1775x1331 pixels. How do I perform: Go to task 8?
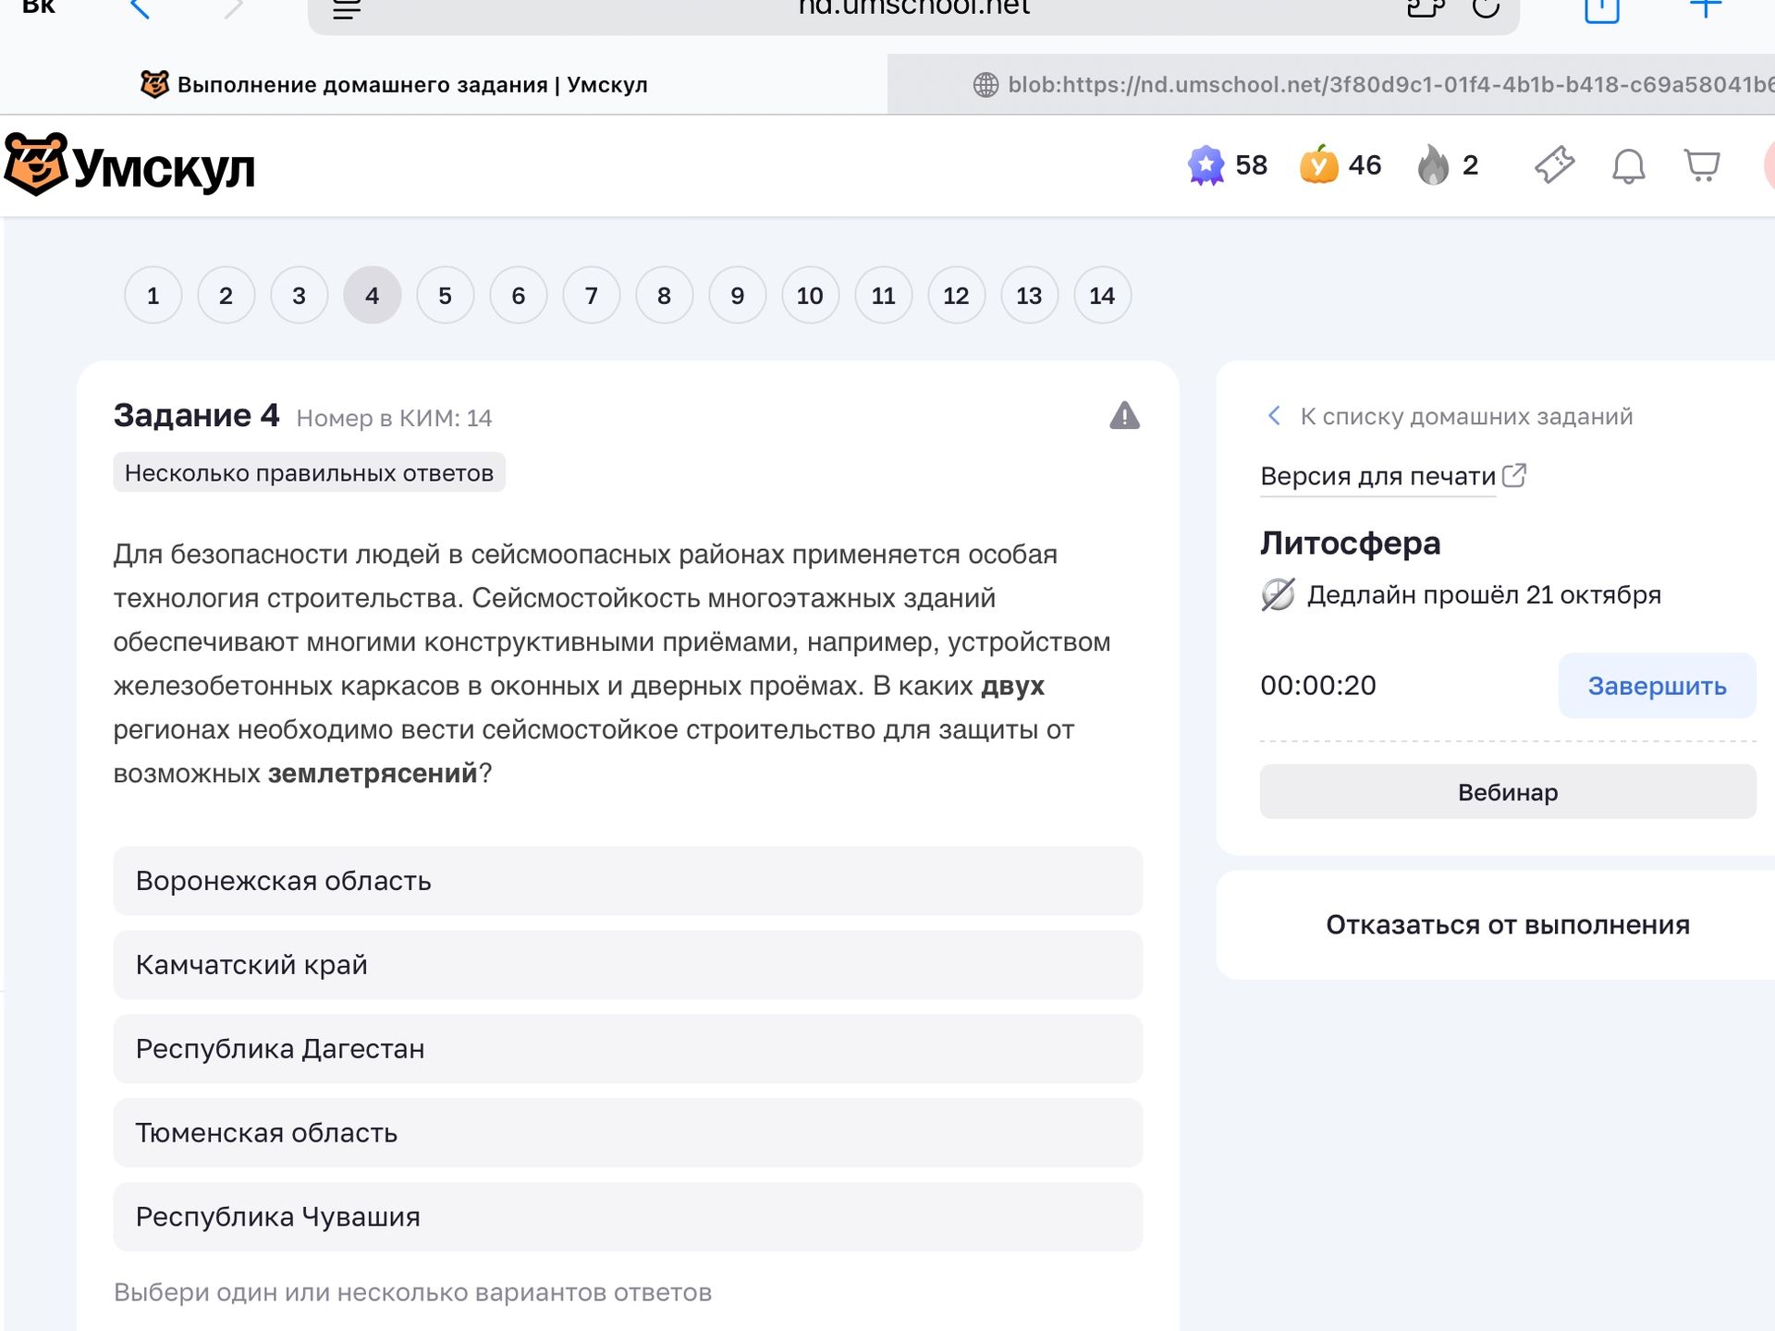(x=664, y=296)
